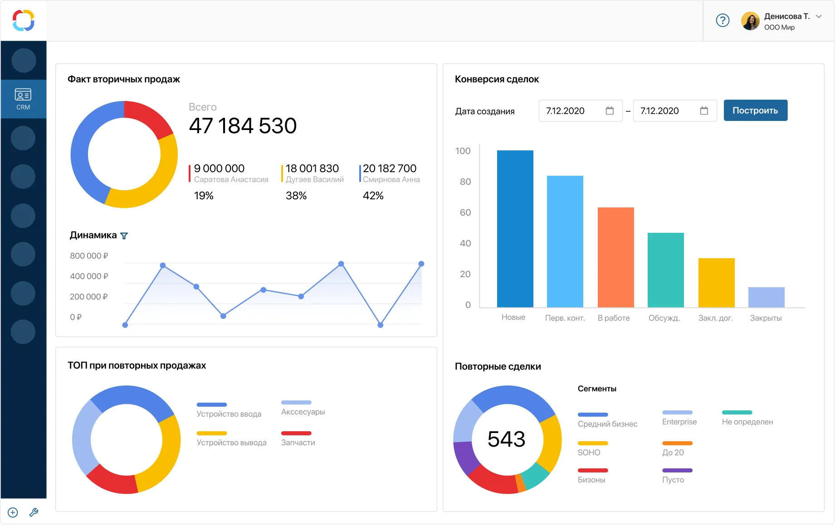Open the ООО Мир organization entry
The image size is (835, 525).
pos(780,28)
